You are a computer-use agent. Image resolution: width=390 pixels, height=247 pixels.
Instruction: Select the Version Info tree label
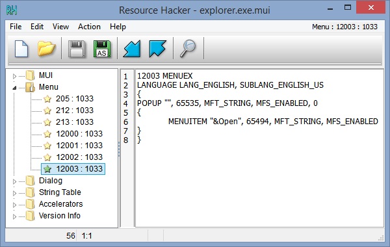60,216
